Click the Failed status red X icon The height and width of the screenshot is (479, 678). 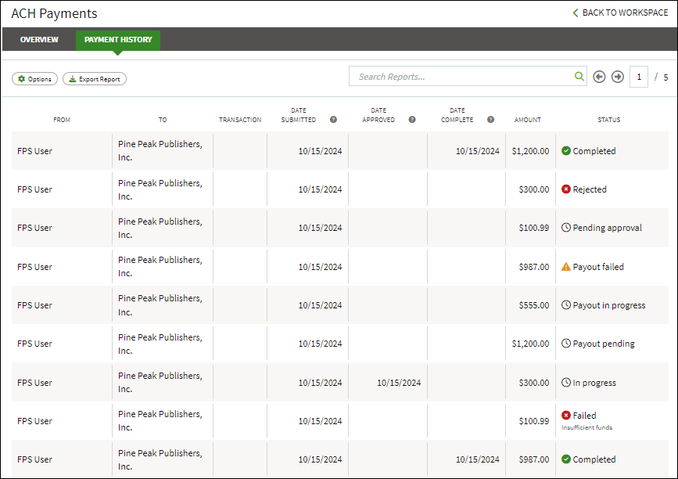coord(565,415)
